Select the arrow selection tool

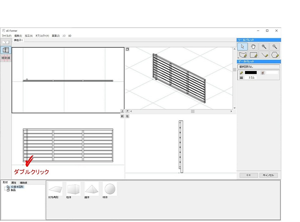click(x=242, y=46)
